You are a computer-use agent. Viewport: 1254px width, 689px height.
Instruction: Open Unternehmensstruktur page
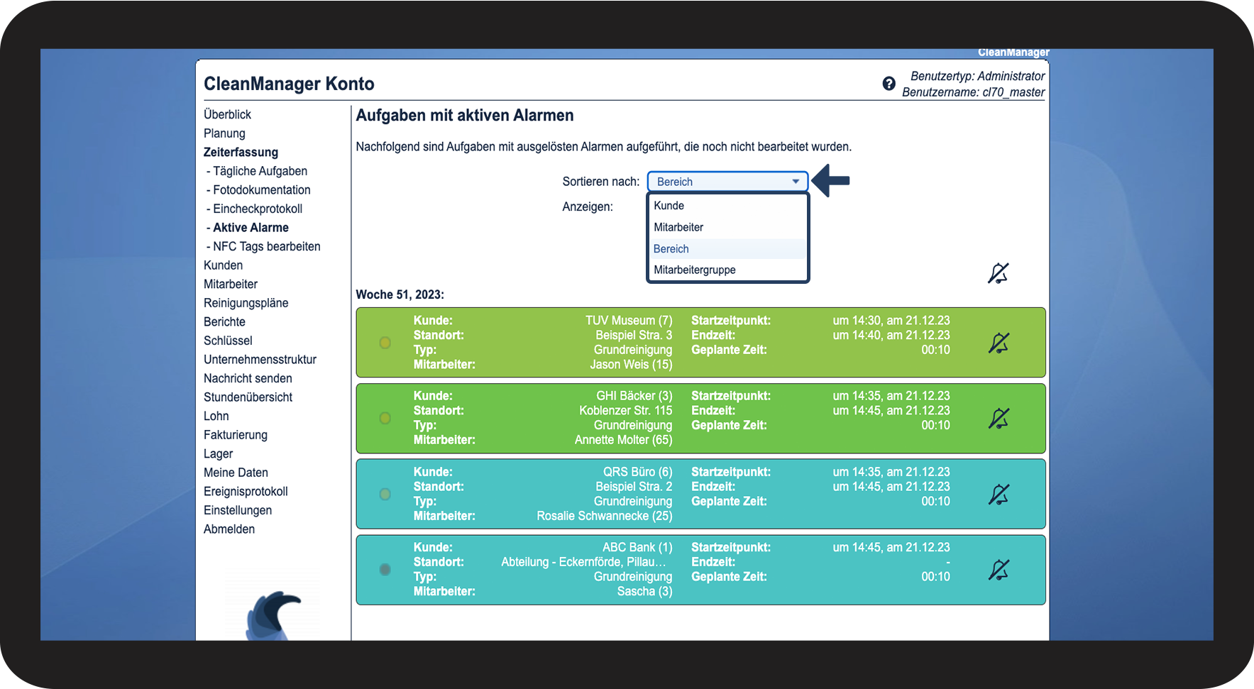click(x=260, y=359)
